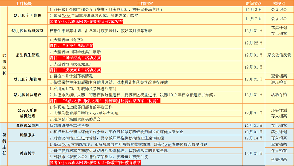This screenshot has width=294, height=166.
Task: Select 12月31日 in the 幼儿园团队建设 row
Action: [x=254, y=95]
